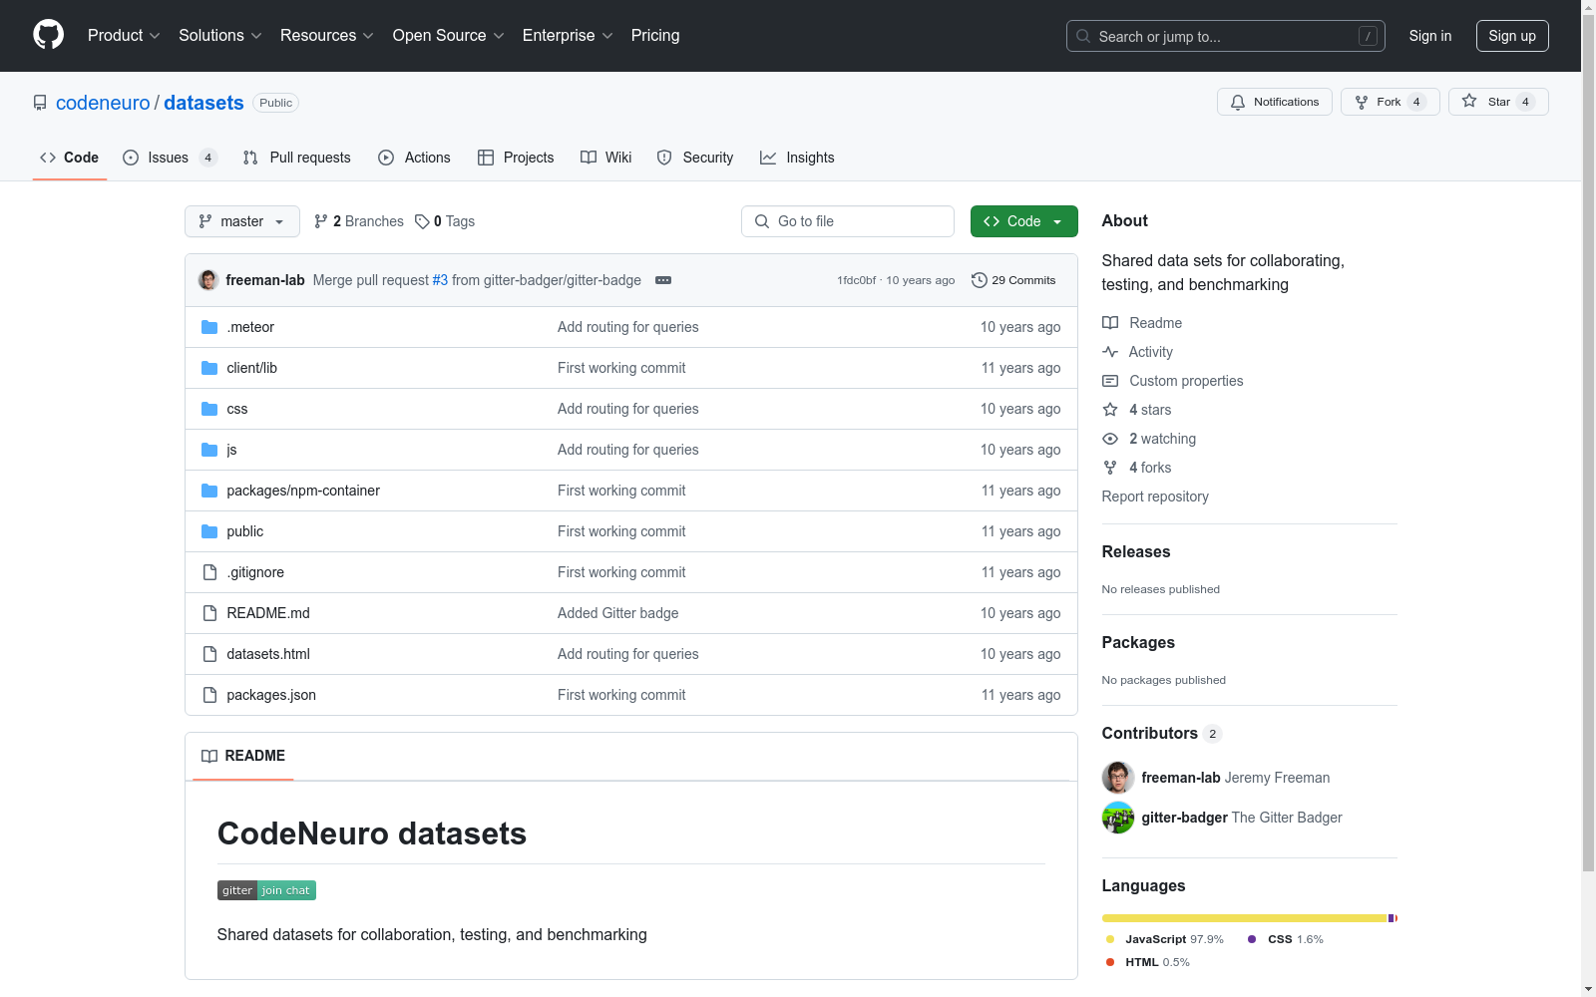Click the Search or jump to field
Image resolution: width=1596 pixels, height=997 pixels.
[1226, 36]
